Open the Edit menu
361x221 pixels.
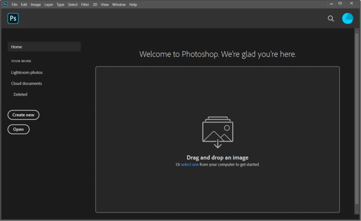tap(24, 5)
